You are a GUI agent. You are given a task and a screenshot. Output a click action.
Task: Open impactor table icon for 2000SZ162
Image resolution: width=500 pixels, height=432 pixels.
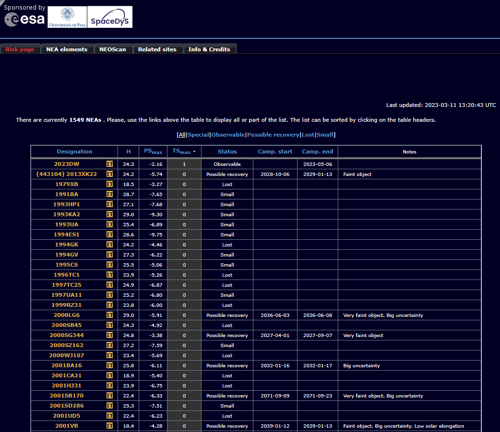(x=110, y=345)
